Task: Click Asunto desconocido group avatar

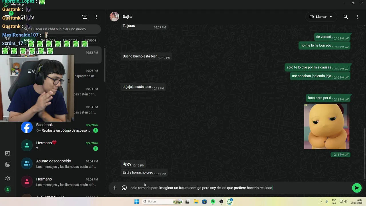Action: 27,164
